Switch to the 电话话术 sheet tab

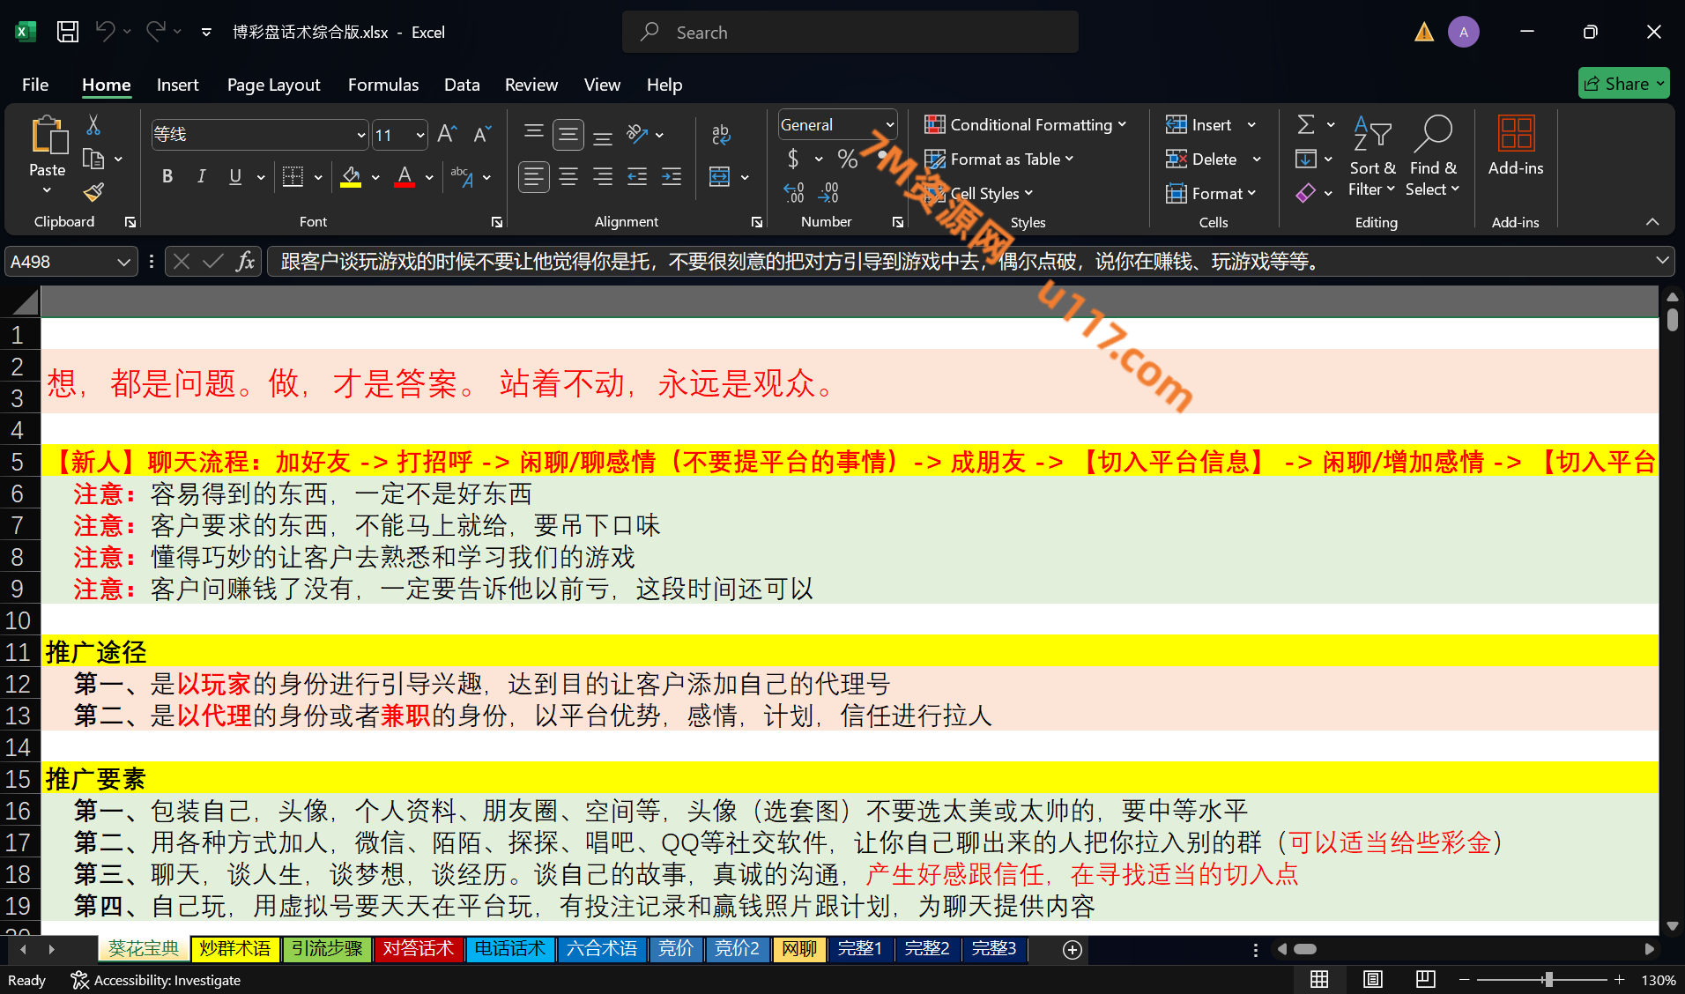pos(509,949)
